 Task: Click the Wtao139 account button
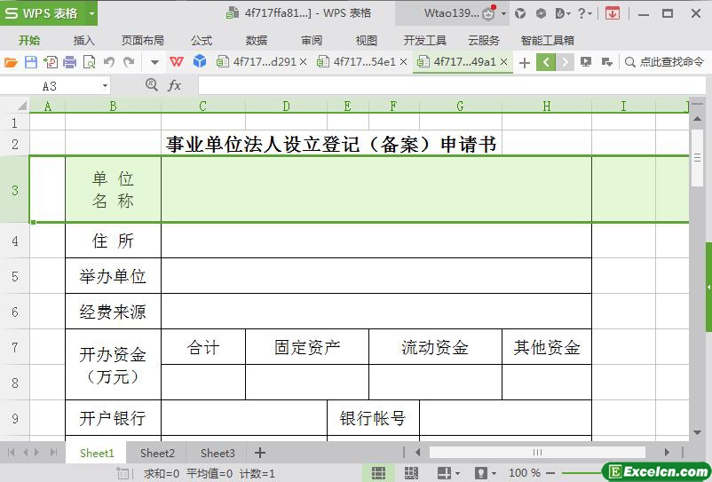(x=452, y=13)
